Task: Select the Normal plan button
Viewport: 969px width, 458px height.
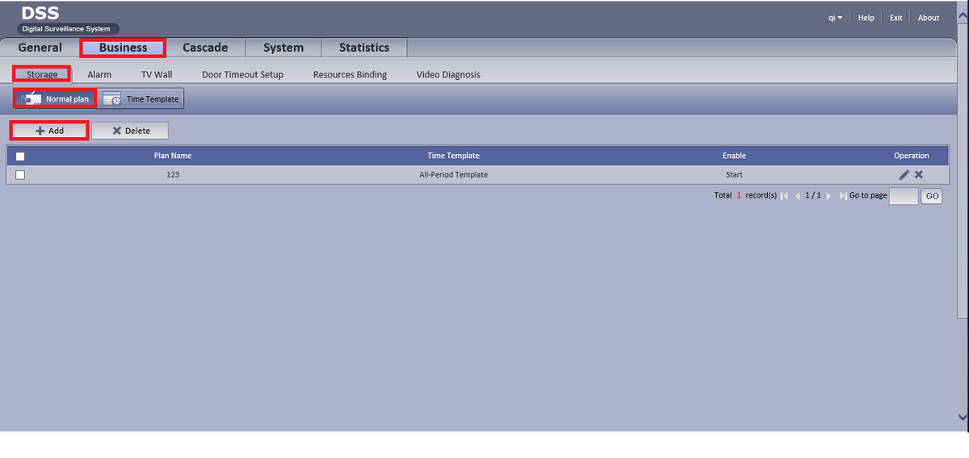Action: (54, 98)
